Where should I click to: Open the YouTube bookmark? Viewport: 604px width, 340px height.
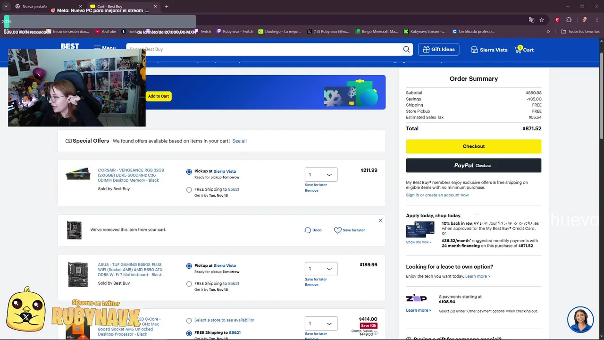pyautogui.click(x=105, y=32)
